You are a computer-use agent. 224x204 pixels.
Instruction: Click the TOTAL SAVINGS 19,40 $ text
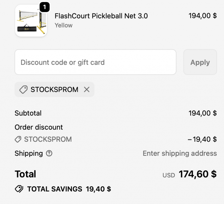(x=69, y=189)
